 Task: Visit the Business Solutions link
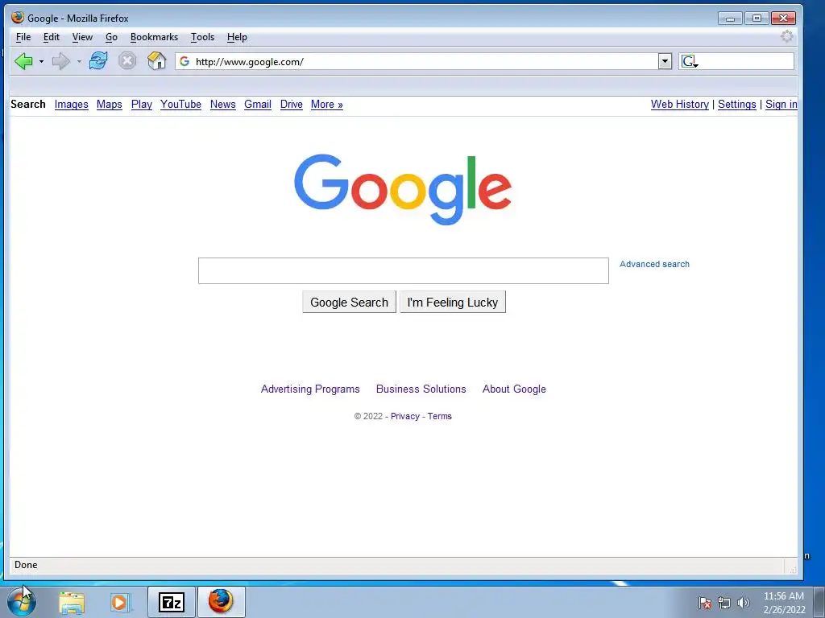tap(421, 389)
